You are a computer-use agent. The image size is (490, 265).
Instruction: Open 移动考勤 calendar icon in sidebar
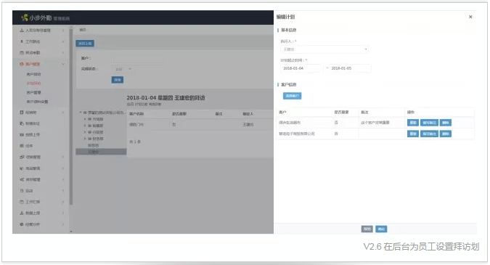(x=22, y=52)
